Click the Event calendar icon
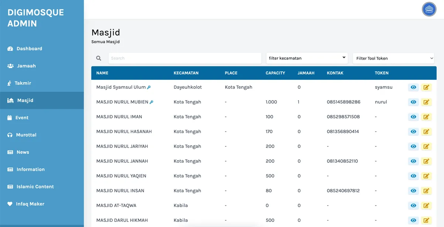This screenshot has height=227, width=444. coord(10,118)
